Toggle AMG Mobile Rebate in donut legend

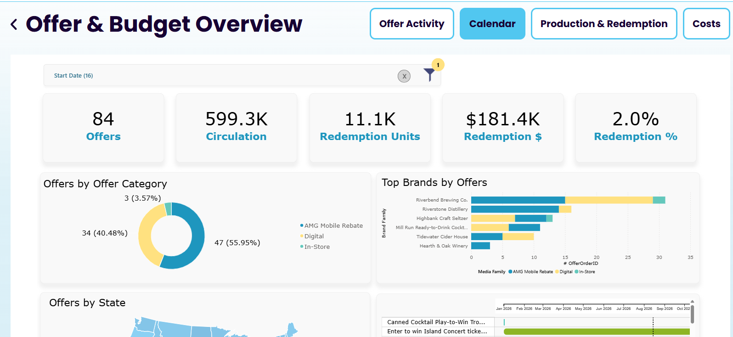[x=331, y=225]
